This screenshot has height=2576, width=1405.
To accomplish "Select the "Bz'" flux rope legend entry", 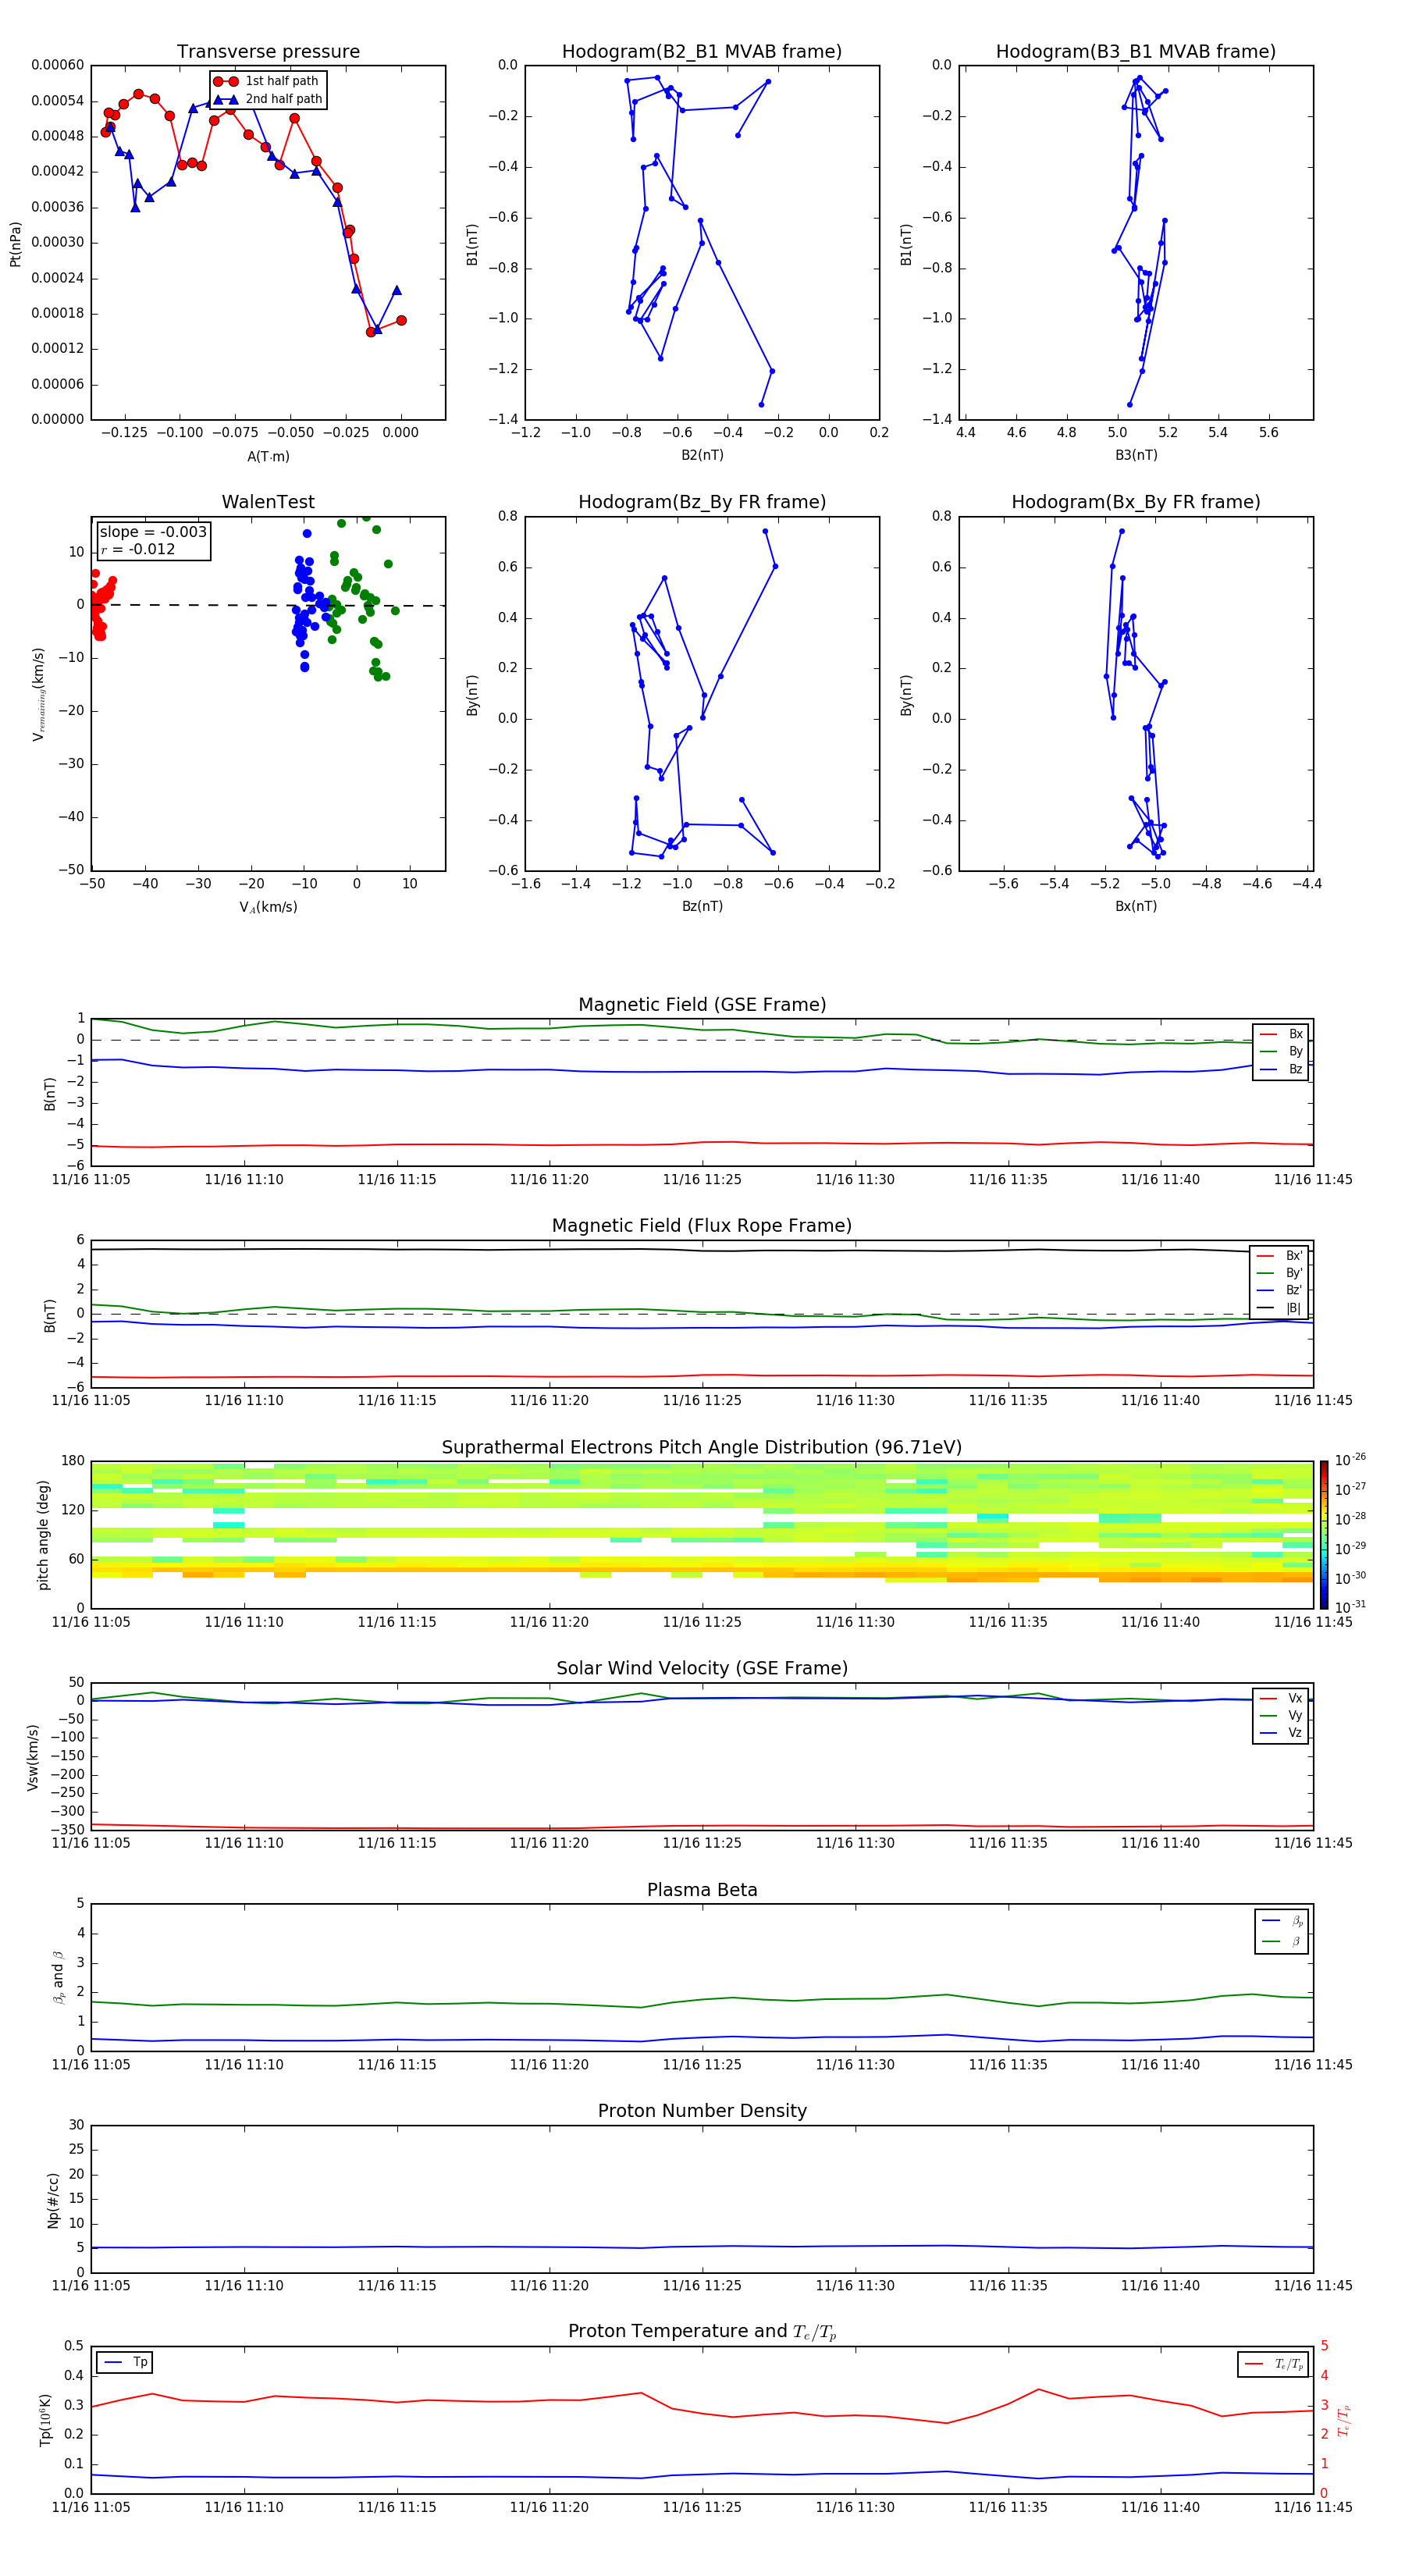I will point(1280,1290).
